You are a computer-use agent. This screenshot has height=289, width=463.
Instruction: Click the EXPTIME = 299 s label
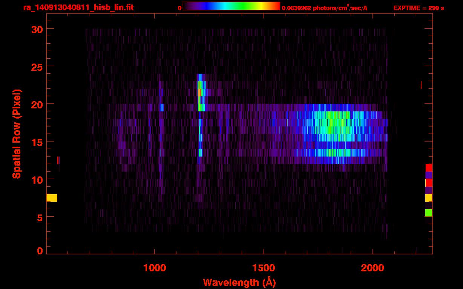click(x=419, y=8)
